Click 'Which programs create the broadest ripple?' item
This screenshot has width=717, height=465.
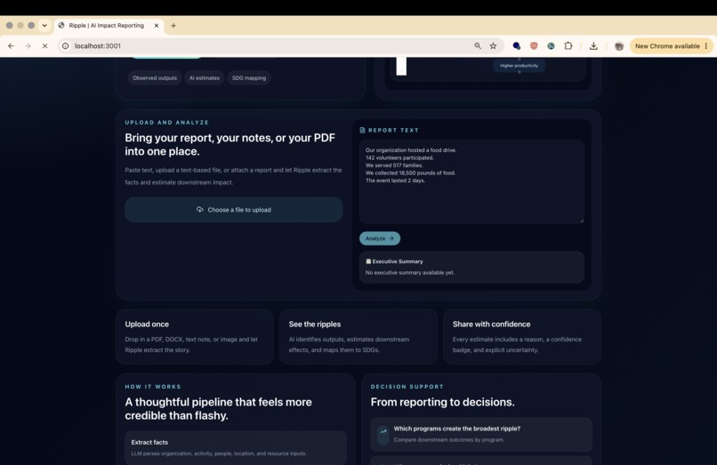coord(481,434)
